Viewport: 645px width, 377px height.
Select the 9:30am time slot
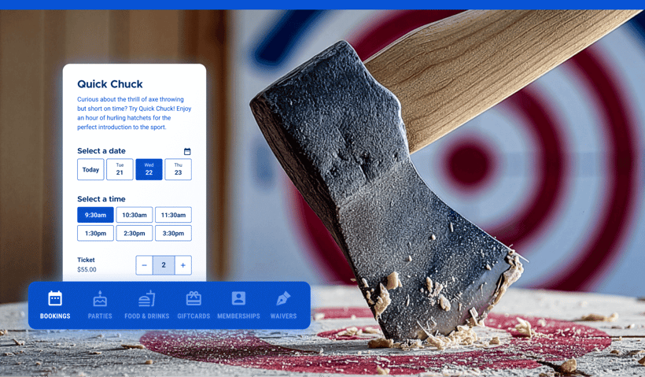tap(95, 215)
